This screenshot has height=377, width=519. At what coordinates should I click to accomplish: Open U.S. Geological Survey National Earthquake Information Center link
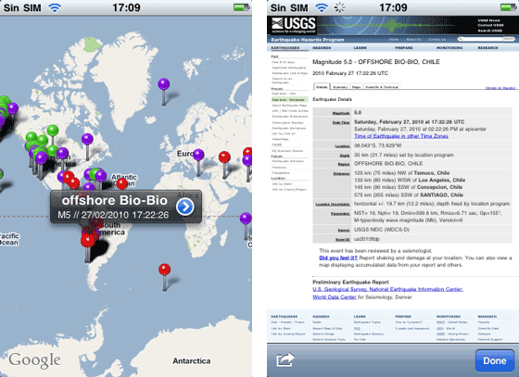tap(388, 289)
